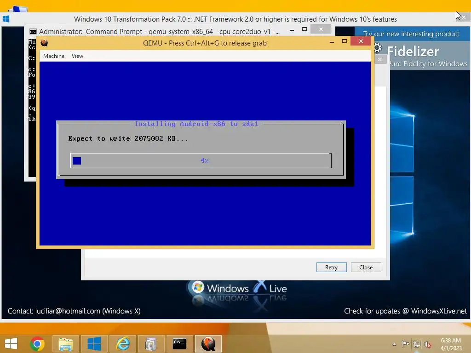Show hidden tray icons arrow
The height and width of the screenshot is (353, 471).
click(x=394, y=344)
